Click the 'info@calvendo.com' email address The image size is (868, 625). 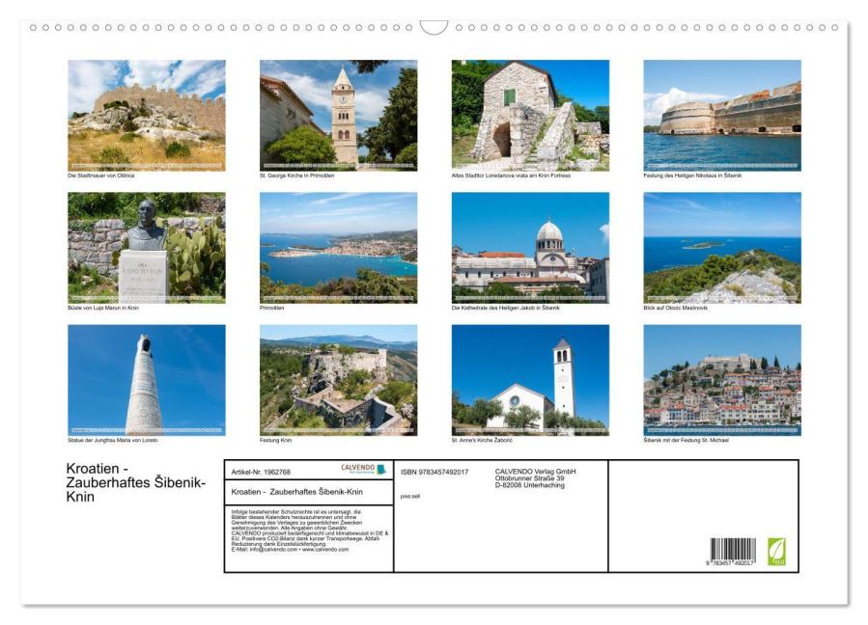(x=273, y=549)
